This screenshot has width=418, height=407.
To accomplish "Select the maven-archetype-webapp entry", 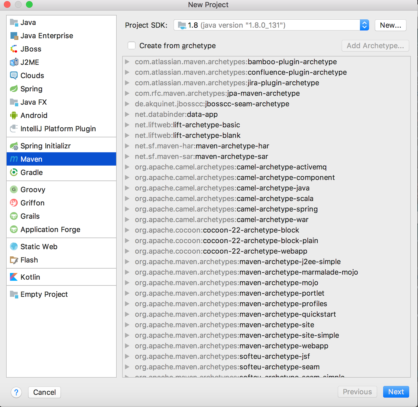I will click(x=231, y=346).
